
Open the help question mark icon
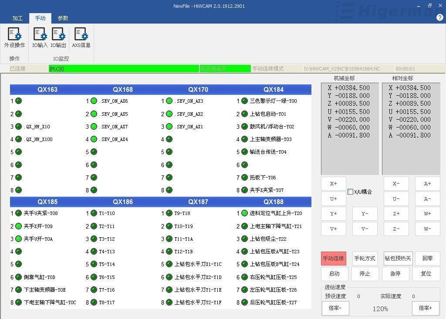pos(439,18)
